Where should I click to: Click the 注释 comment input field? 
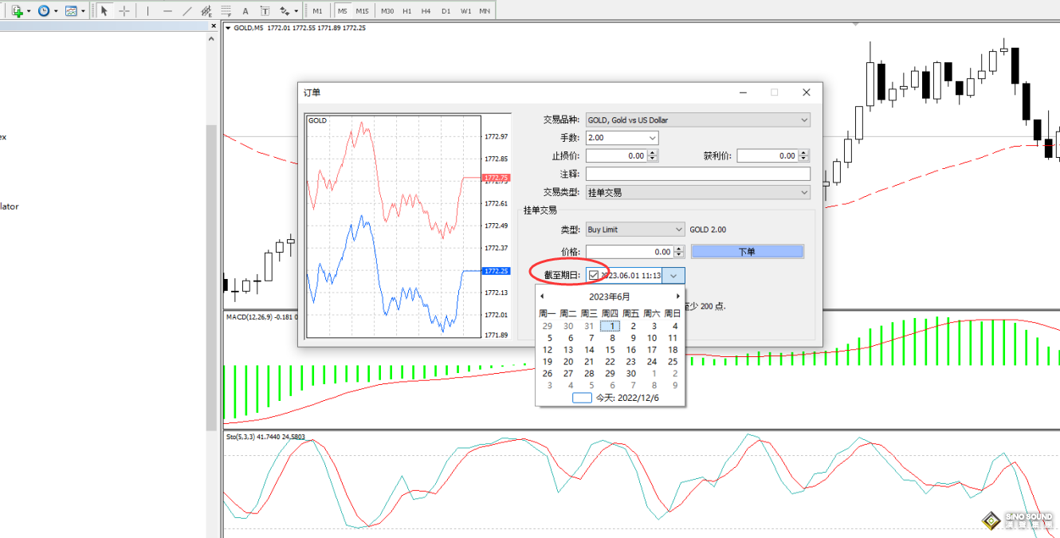pos(697,174)
